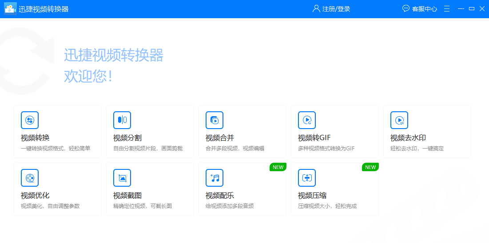Image resolution: width=489 pixels, height=243 pixels.
Task: Click the 迅捷视频转换器 title bar text
Action: 44,9
